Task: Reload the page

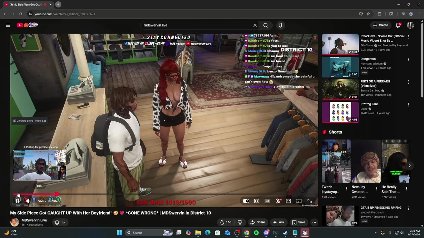Action: 21,14
